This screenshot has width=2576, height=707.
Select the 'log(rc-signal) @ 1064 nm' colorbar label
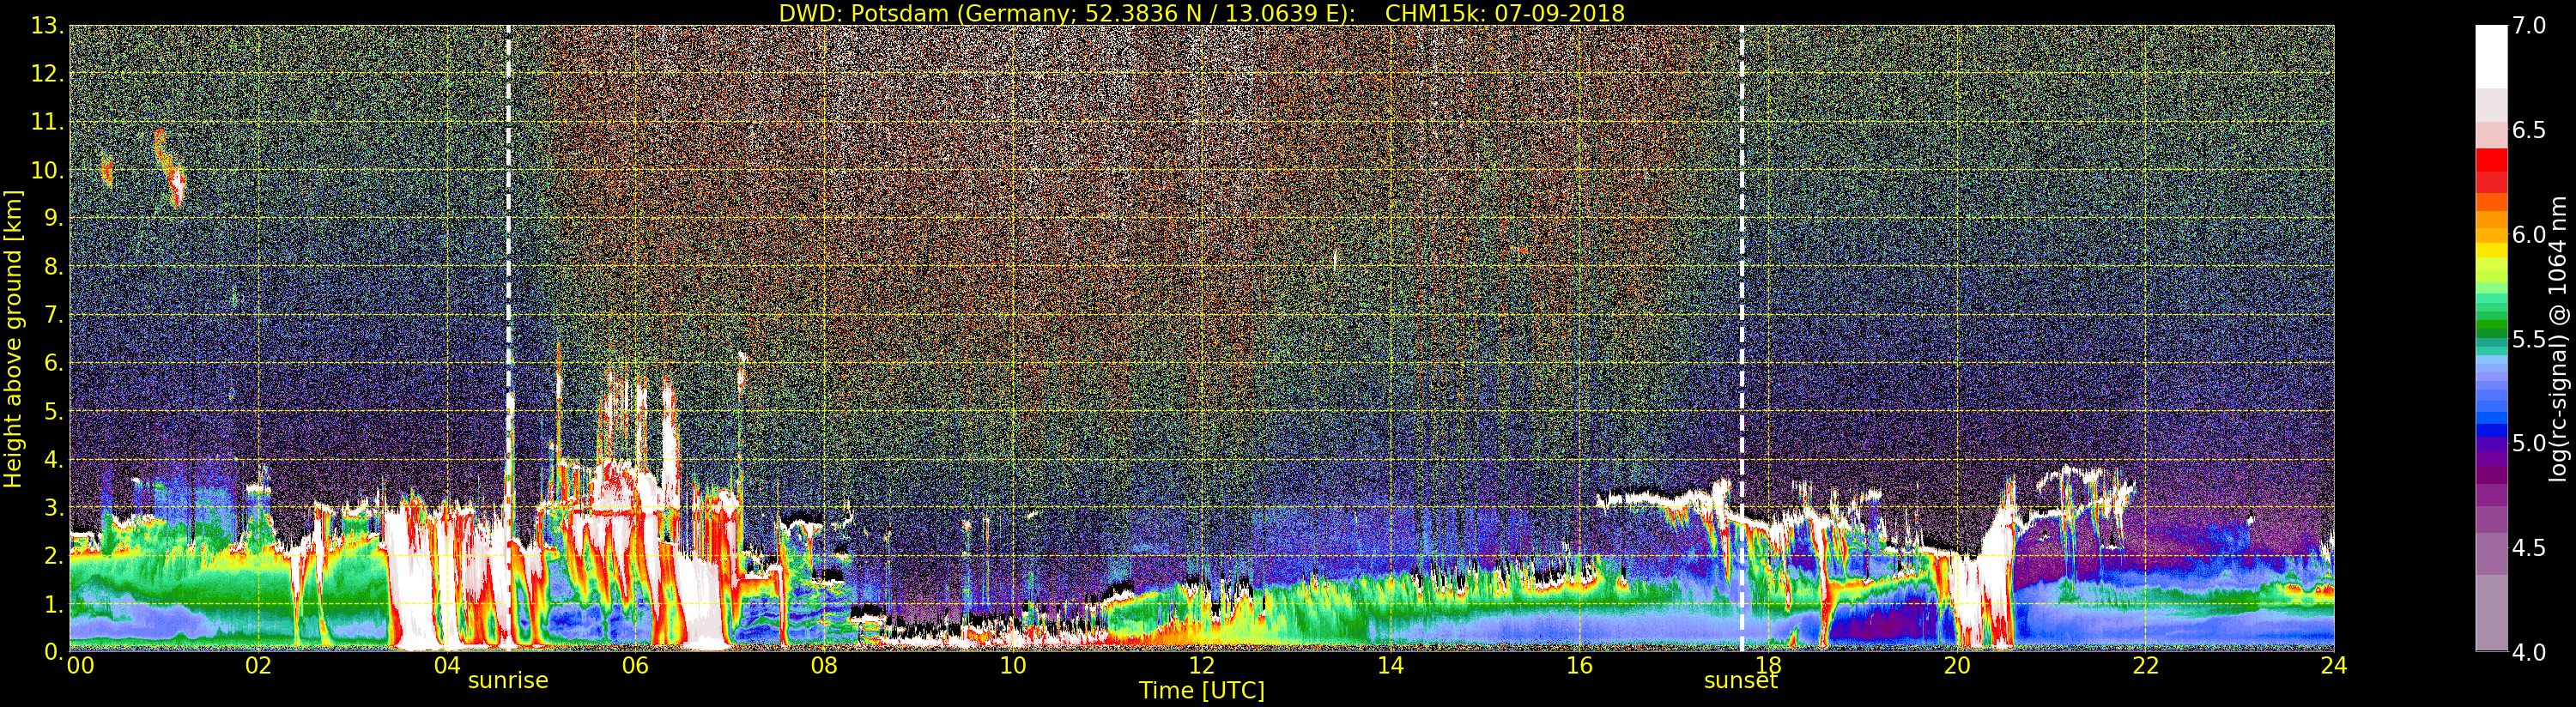pyautogui.click(x=2558, y=339)
